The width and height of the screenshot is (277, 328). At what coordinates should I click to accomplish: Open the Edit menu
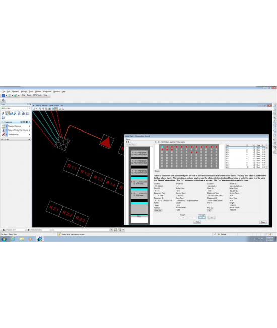coord(9,91)
